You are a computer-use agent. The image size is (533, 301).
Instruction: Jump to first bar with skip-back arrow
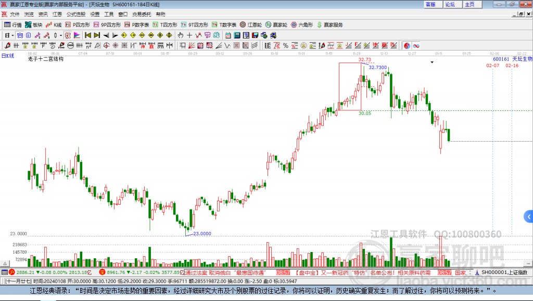[x=87, y=35]
